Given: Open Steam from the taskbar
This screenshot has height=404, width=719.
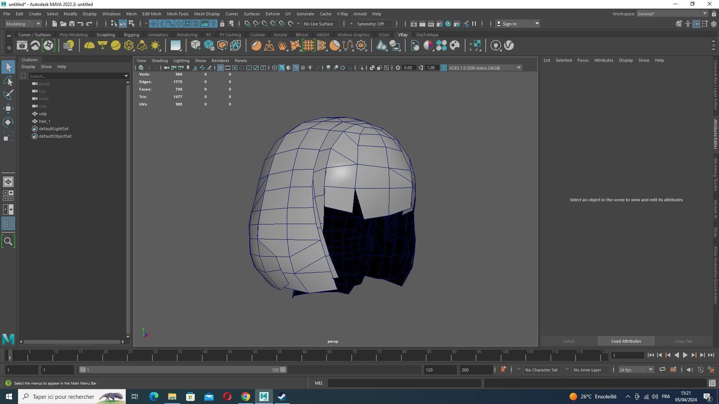Looking at the screenshot, I should point(282,397).
